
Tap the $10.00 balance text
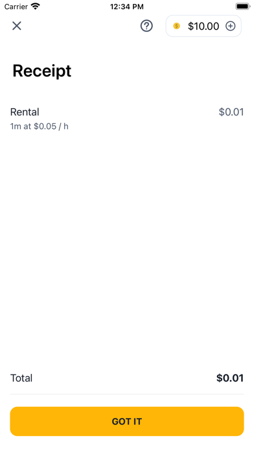pyautogui.click(x=203, y=26)
